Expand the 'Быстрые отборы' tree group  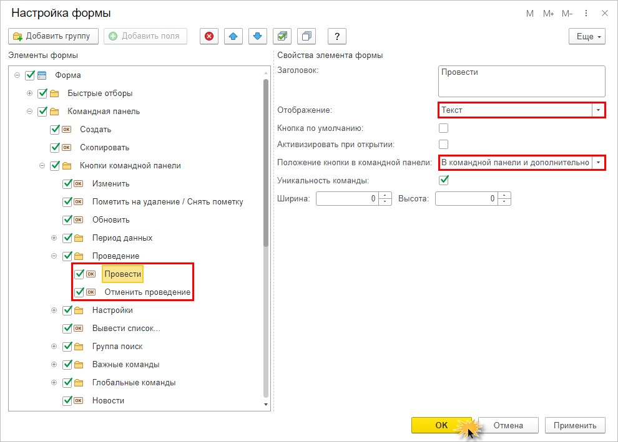(x=29, y=94)
